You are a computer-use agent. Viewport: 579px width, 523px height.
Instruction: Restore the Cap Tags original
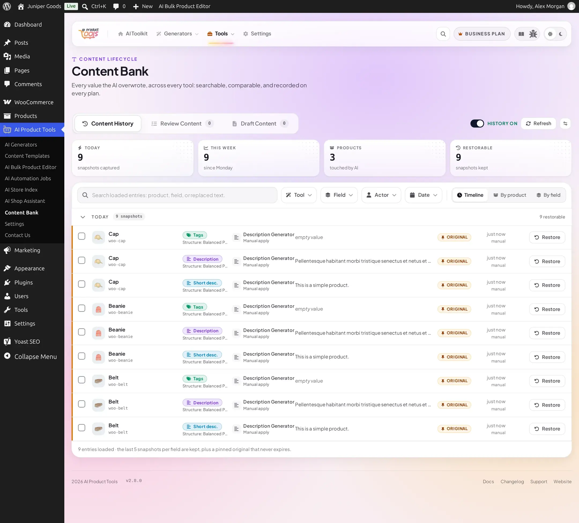point(547,237)
